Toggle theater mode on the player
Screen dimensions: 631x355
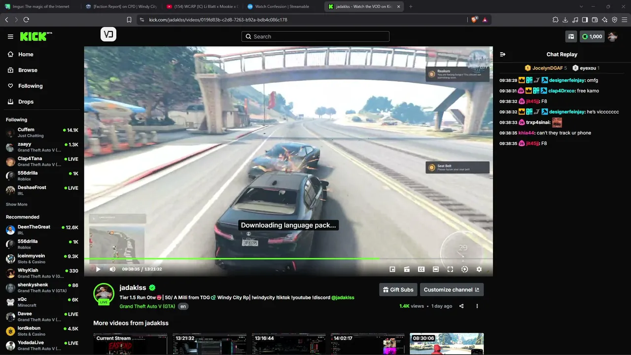point(436,269)
